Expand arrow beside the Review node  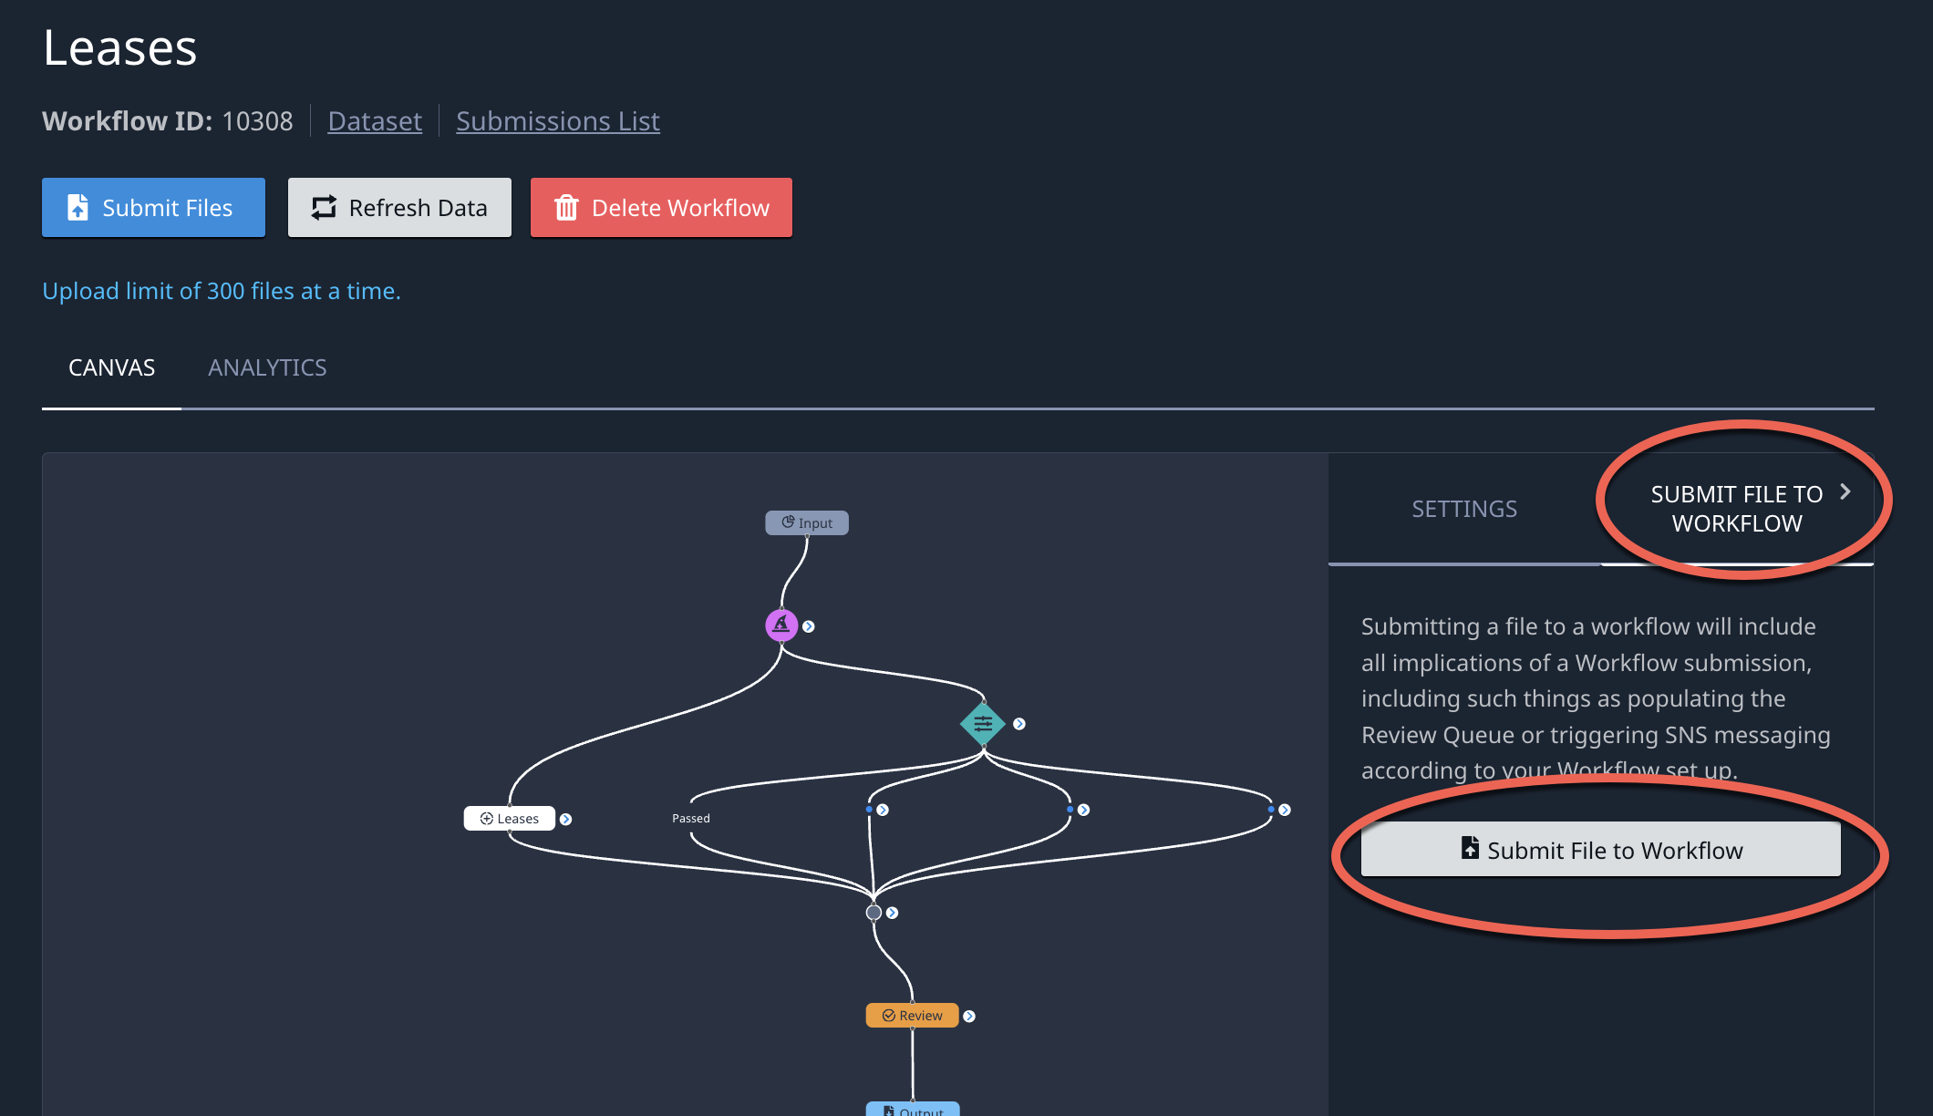(969, 1017)
